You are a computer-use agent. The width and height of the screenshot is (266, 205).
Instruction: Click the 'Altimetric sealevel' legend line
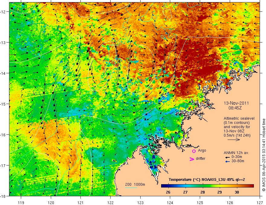click(x=239, y=118)
